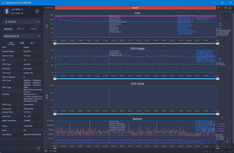Click the label1 scene bar
Viewport: 234px width, 153px height.
[x=135, y=8]
